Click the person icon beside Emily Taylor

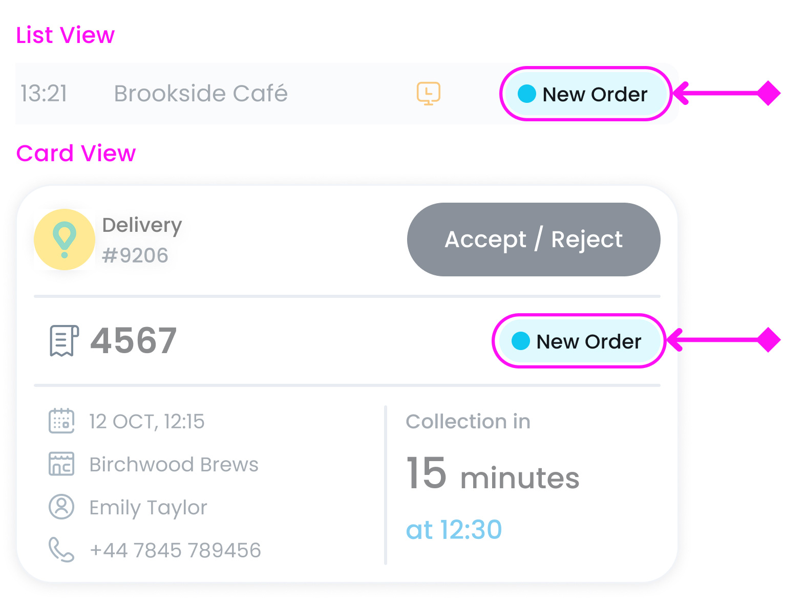61,507
